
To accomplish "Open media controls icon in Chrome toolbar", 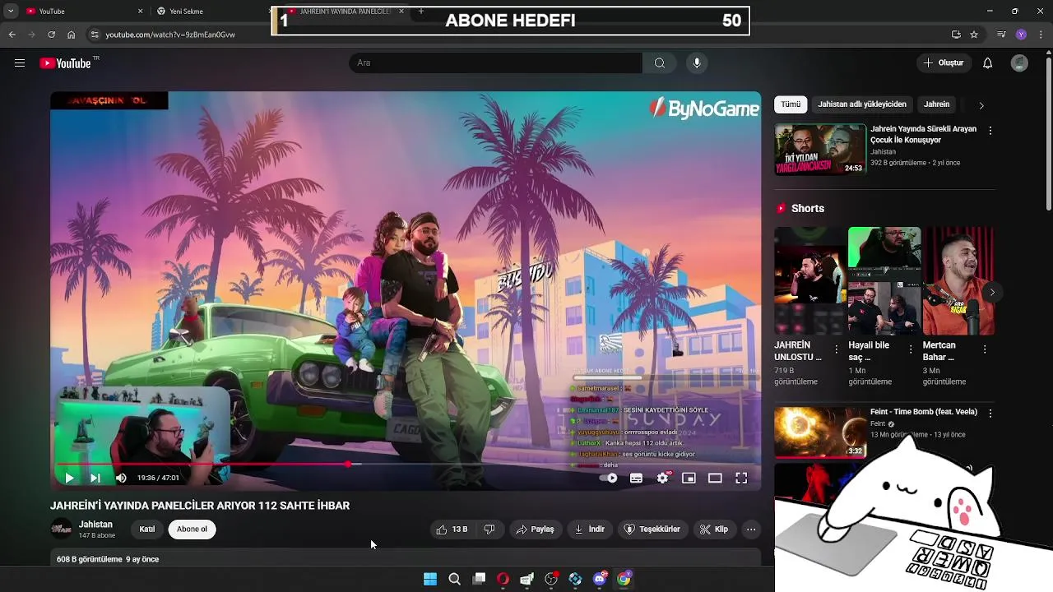I will pos(1001,35).
